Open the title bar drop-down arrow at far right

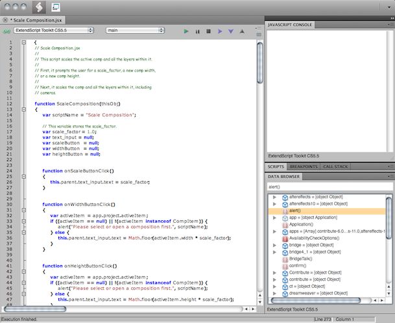pyautogui.click(x=389, y=7)
